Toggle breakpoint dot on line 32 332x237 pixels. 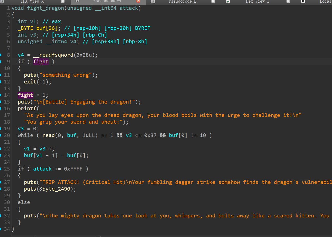[x=1, y=216]
